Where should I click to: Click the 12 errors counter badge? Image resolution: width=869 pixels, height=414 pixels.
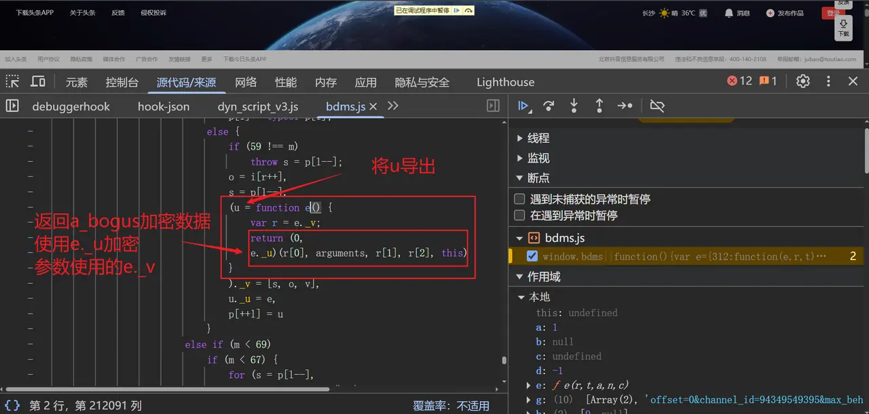[x=739, y=80]
